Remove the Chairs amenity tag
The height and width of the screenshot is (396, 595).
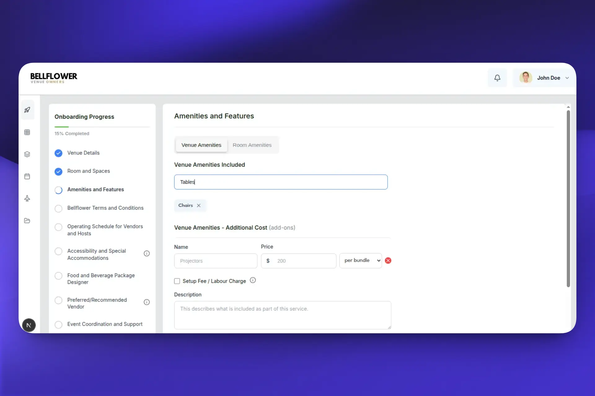(199, 205)
